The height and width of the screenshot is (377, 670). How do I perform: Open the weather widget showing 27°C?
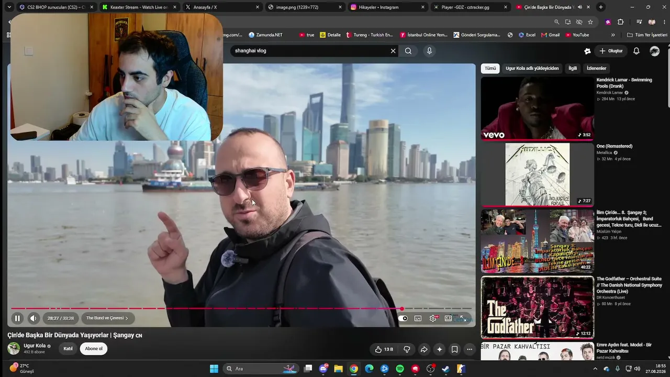coord(21,369)
